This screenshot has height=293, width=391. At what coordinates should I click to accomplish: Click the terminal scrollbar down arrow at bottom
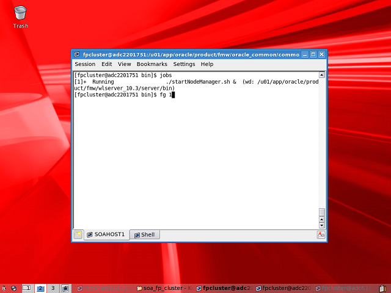tap(322, 225)
